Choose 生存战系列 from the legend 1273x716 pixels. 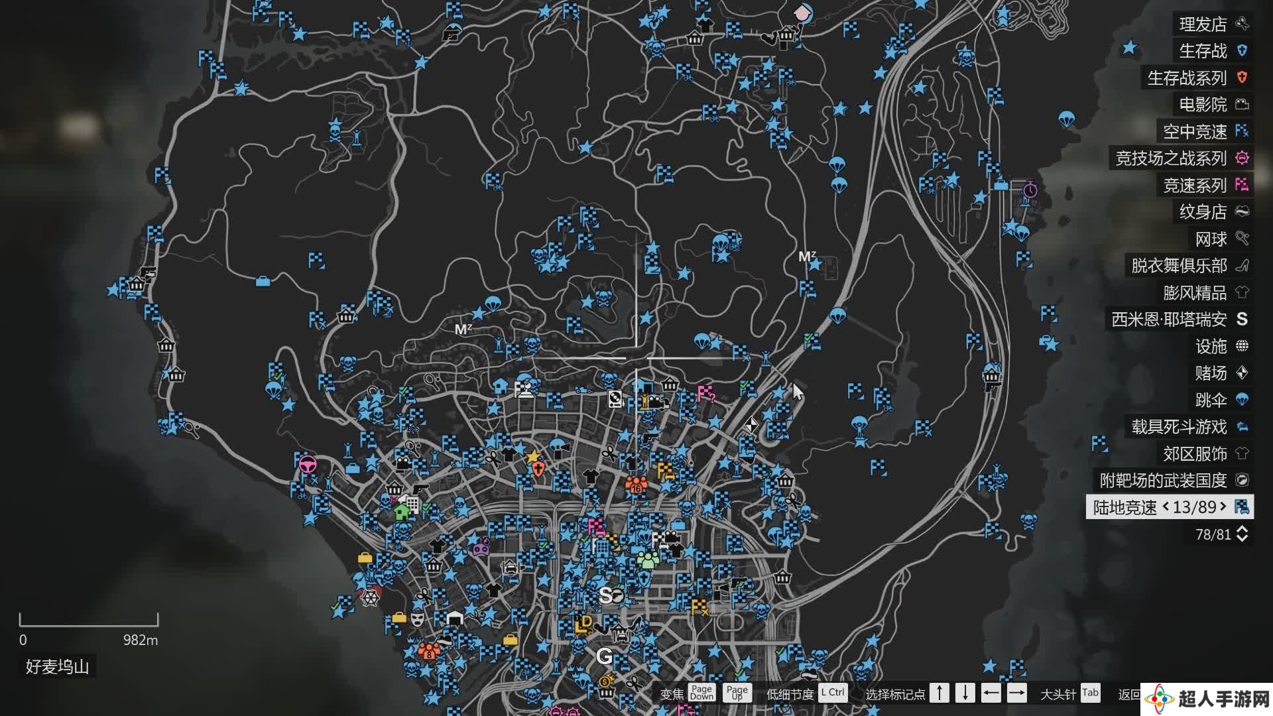point(1197,78)
